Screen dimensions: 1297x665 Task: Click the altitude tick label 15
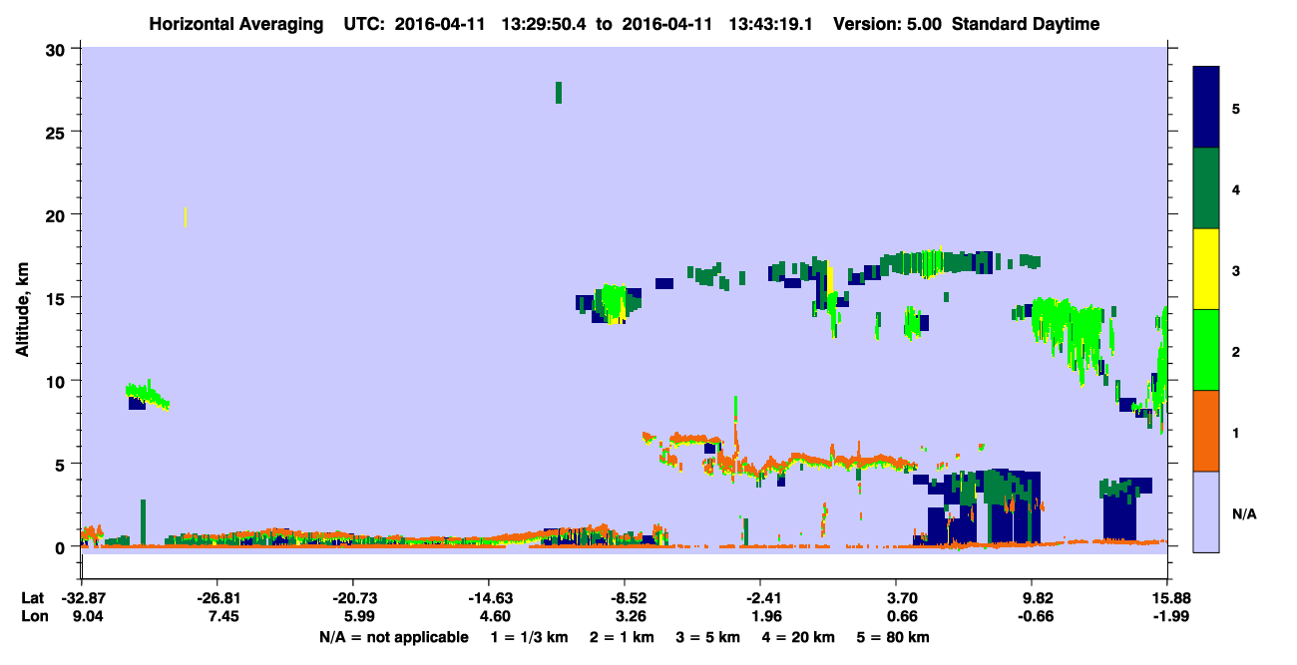[x=58, y=297]
